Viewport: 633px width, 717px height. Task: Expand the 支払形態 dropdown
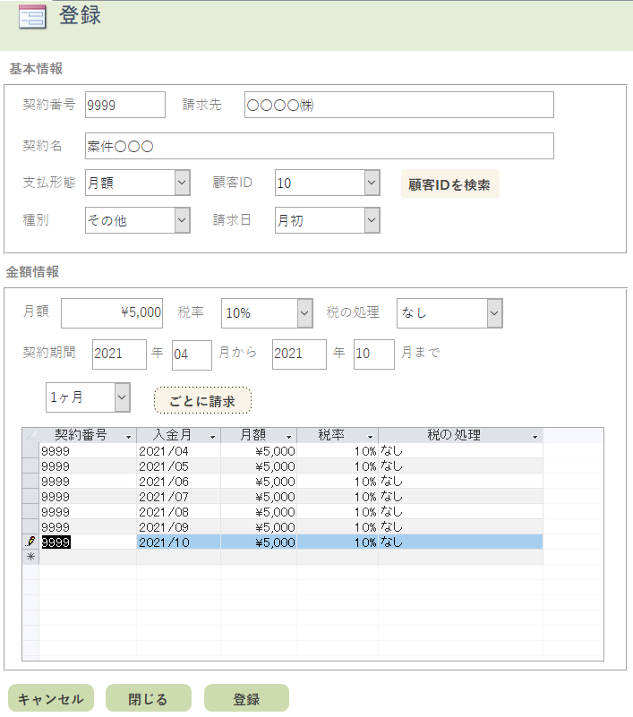click(x=182, y=183)
